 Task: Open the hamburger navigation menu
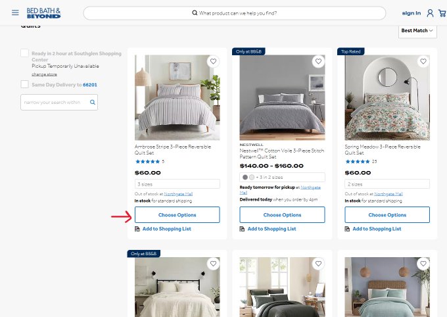pyautogui.click(x=15, y=12)
